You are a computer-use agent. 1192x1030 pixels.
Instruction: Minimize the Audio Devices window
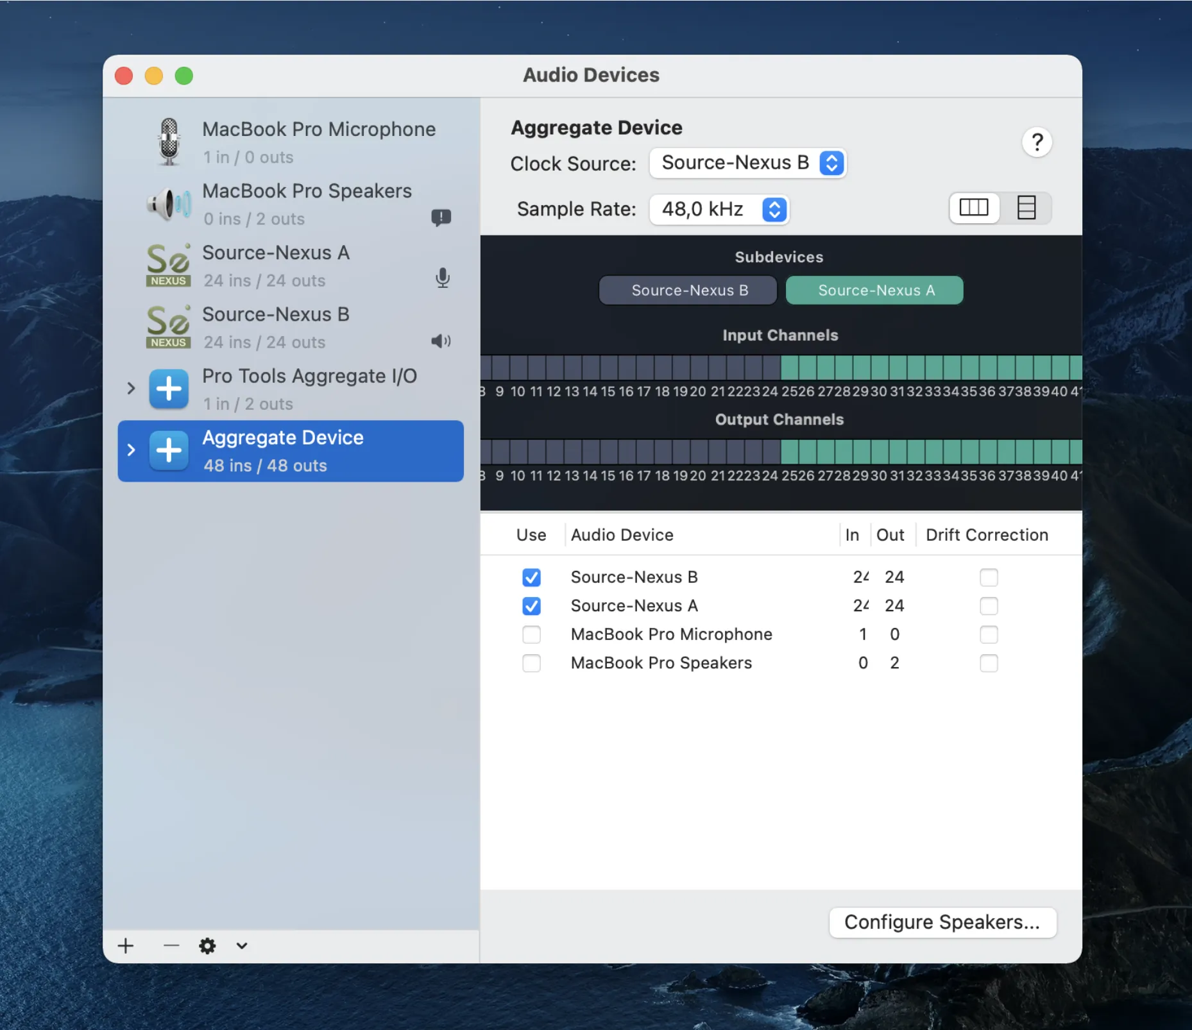coord(154,76)
